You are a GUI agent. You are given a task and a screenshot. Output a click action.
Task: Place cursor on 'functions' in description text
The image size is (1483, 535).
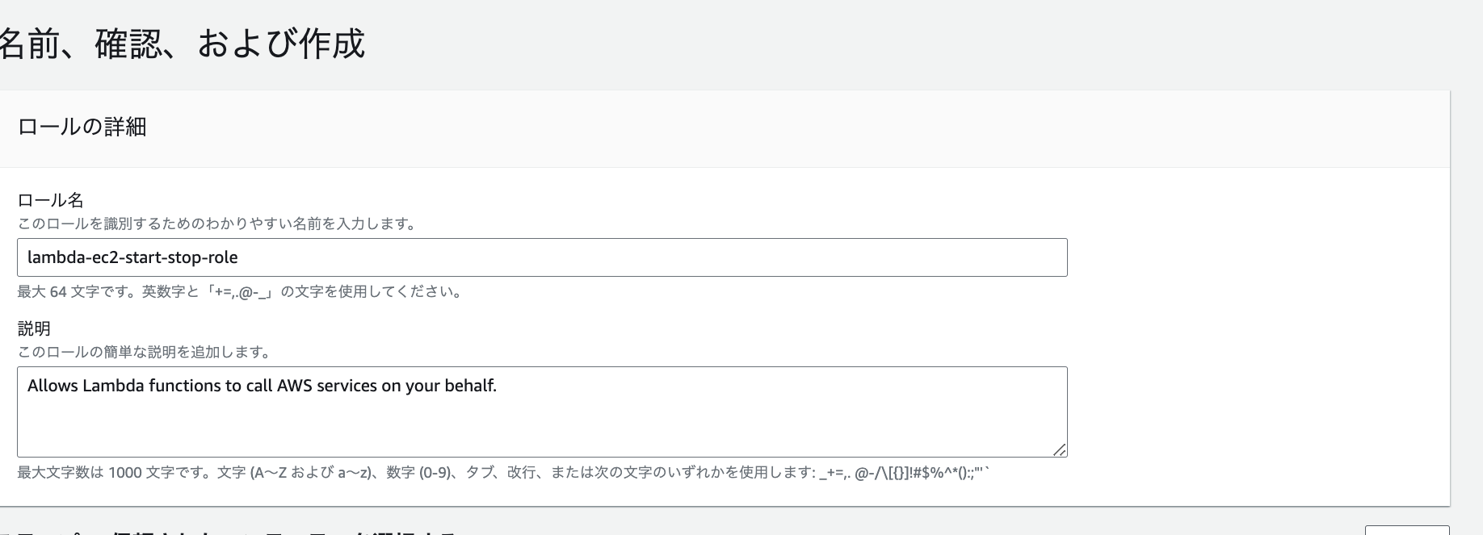coord(184,386)
